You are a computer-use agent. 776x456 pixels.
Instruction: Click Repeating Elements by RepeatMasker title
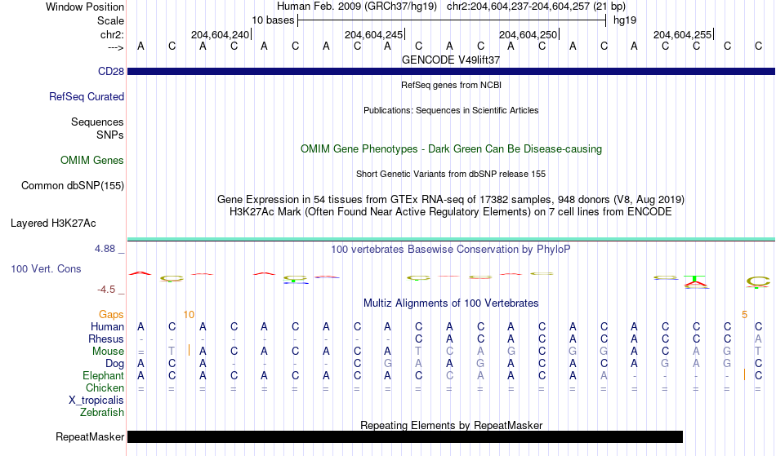452,425
